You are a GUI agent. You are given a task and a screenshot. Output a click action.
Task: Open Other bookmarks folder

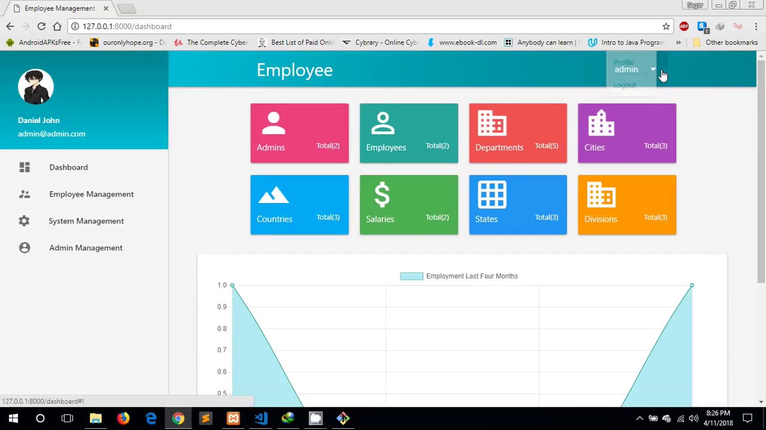click(x=725, y=42)
